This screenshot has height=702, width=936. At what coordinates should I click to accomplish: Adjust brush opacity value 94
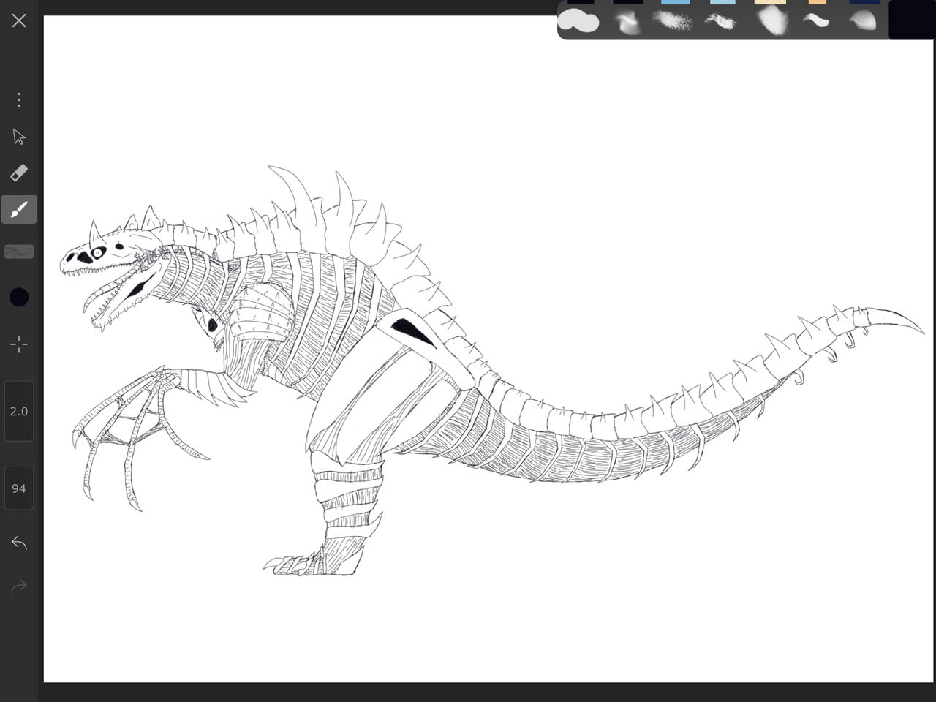(19, 488)
